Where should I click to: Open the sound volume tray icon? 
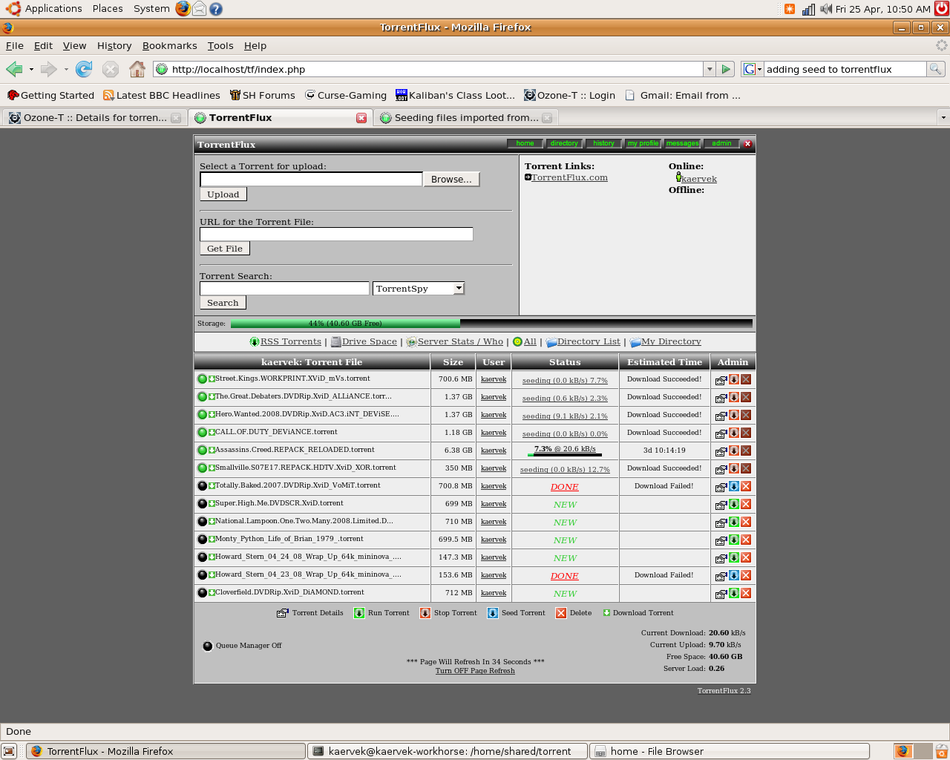point(825,9)
